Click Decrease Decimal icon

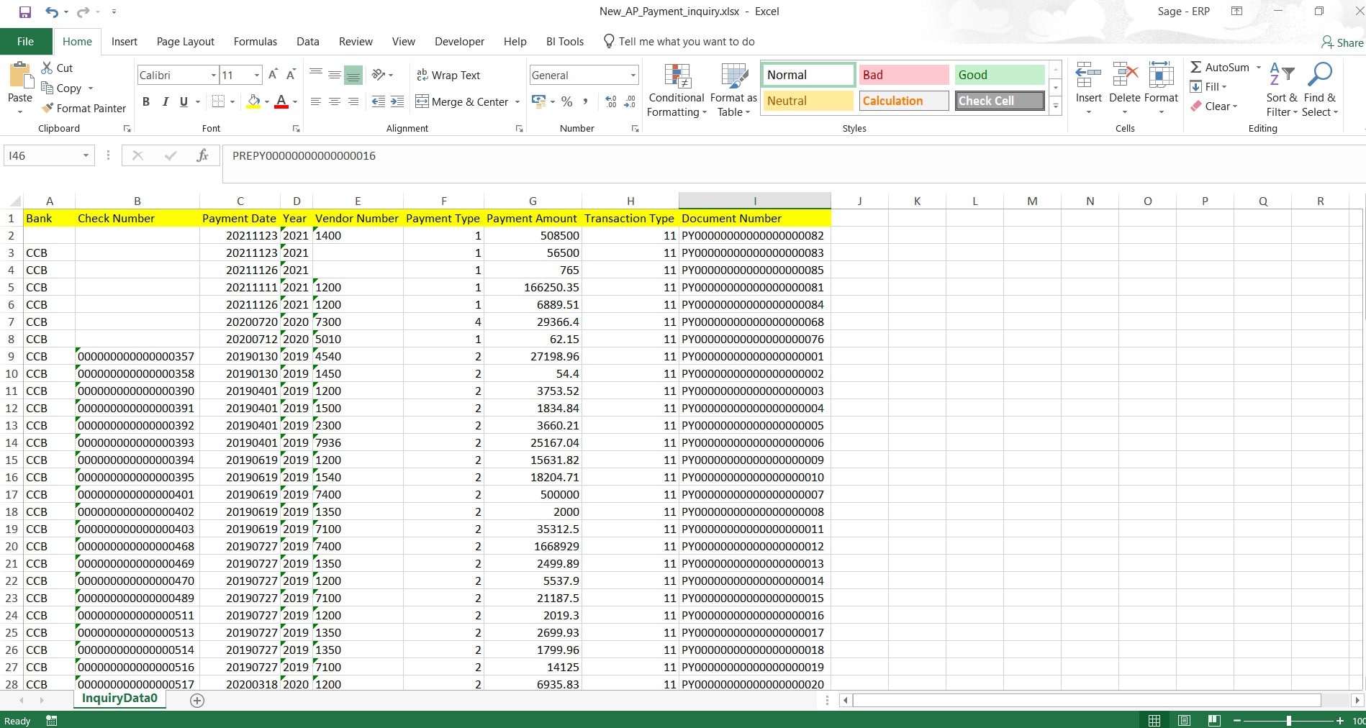pyautogui.click(x=630, y=101)
